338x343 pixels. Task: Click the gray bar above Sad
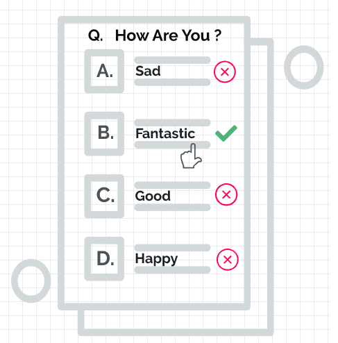pyautogui.click(x=172, y=60)
